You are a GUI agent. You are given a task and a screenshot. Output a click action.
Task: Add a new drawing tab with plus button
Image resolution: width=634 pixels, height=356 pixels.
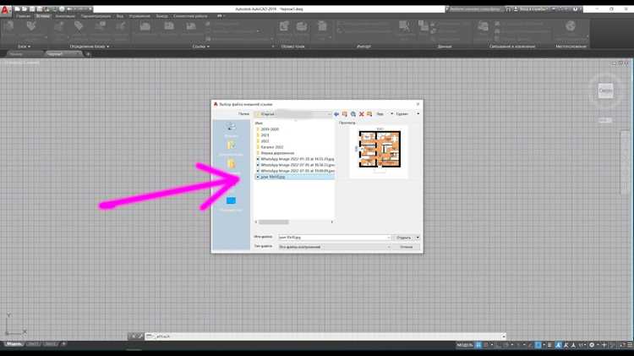88,54
